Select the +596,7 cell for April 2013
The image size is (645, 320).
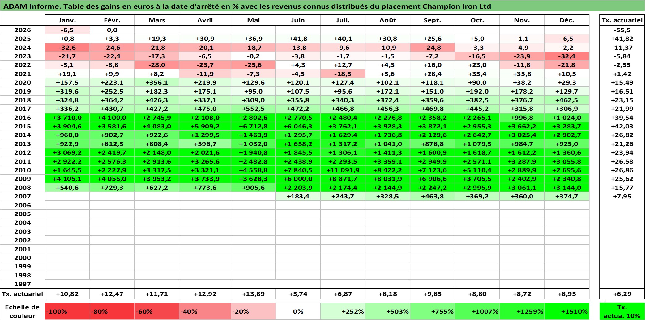(x=205, y=144)
